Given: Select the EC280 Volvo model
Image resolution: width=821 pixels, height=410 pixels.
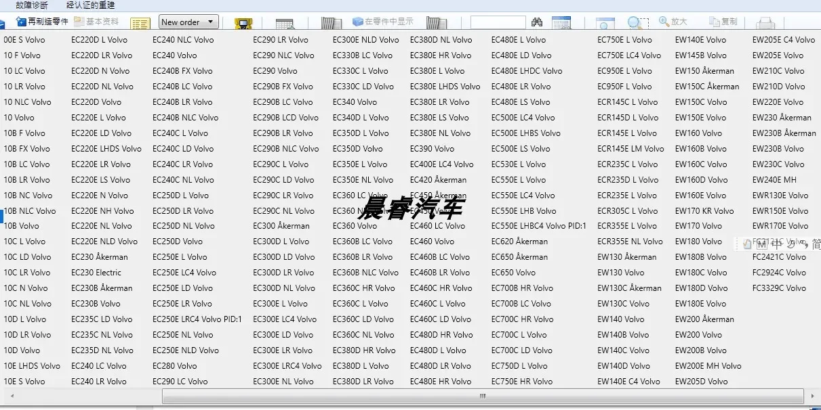Looking at the screenshot, I should 175,366.
